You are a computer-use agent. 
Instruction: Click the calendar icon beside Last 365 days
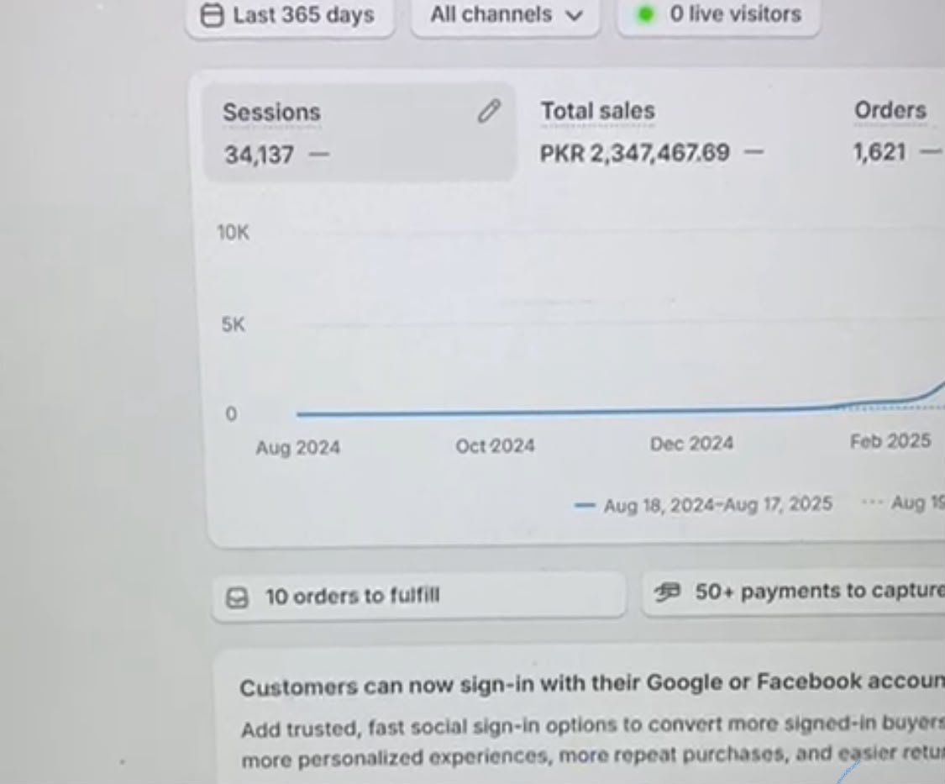tap(212, 16)
